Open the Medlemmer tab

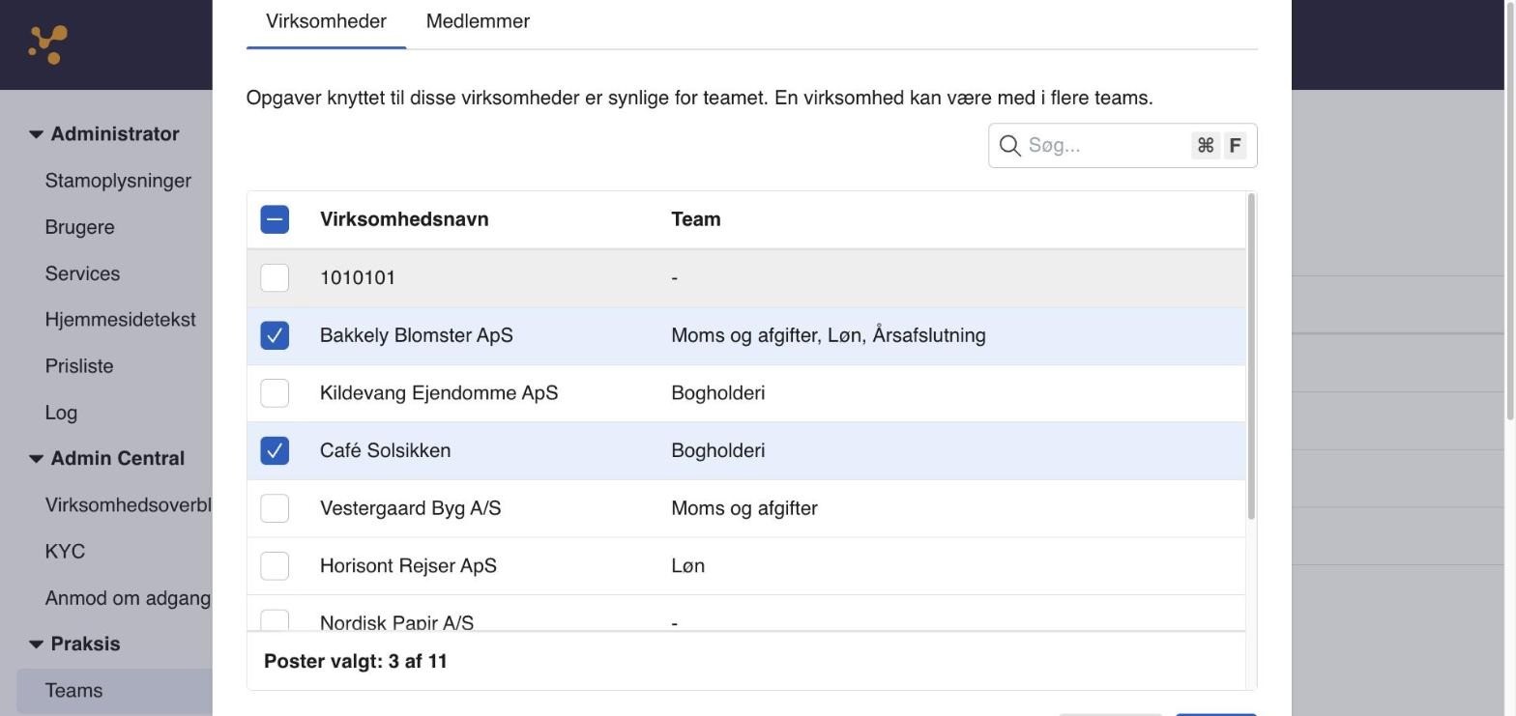[x=478, y=21]
